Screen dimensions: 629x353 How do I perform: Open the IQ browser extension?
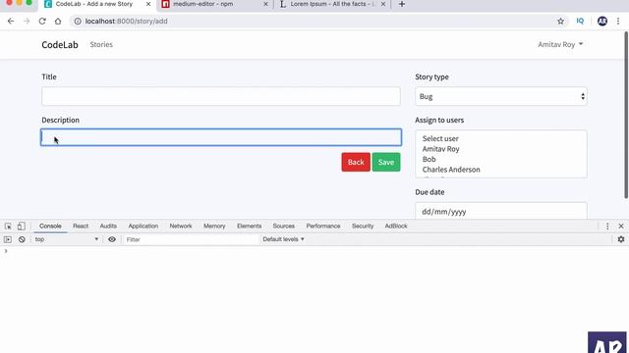(580, 21)
